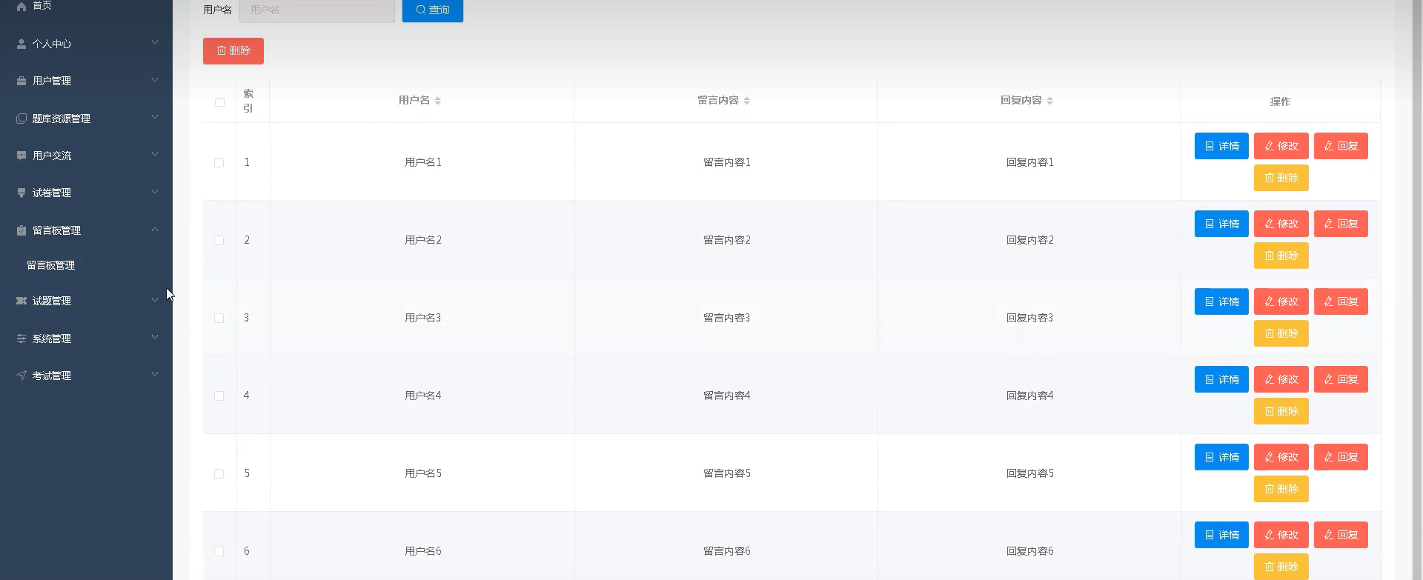This screenshot has width=1423, height=580.
Task: Open 详情 for row 用户名1
Action: point(1221,146)
